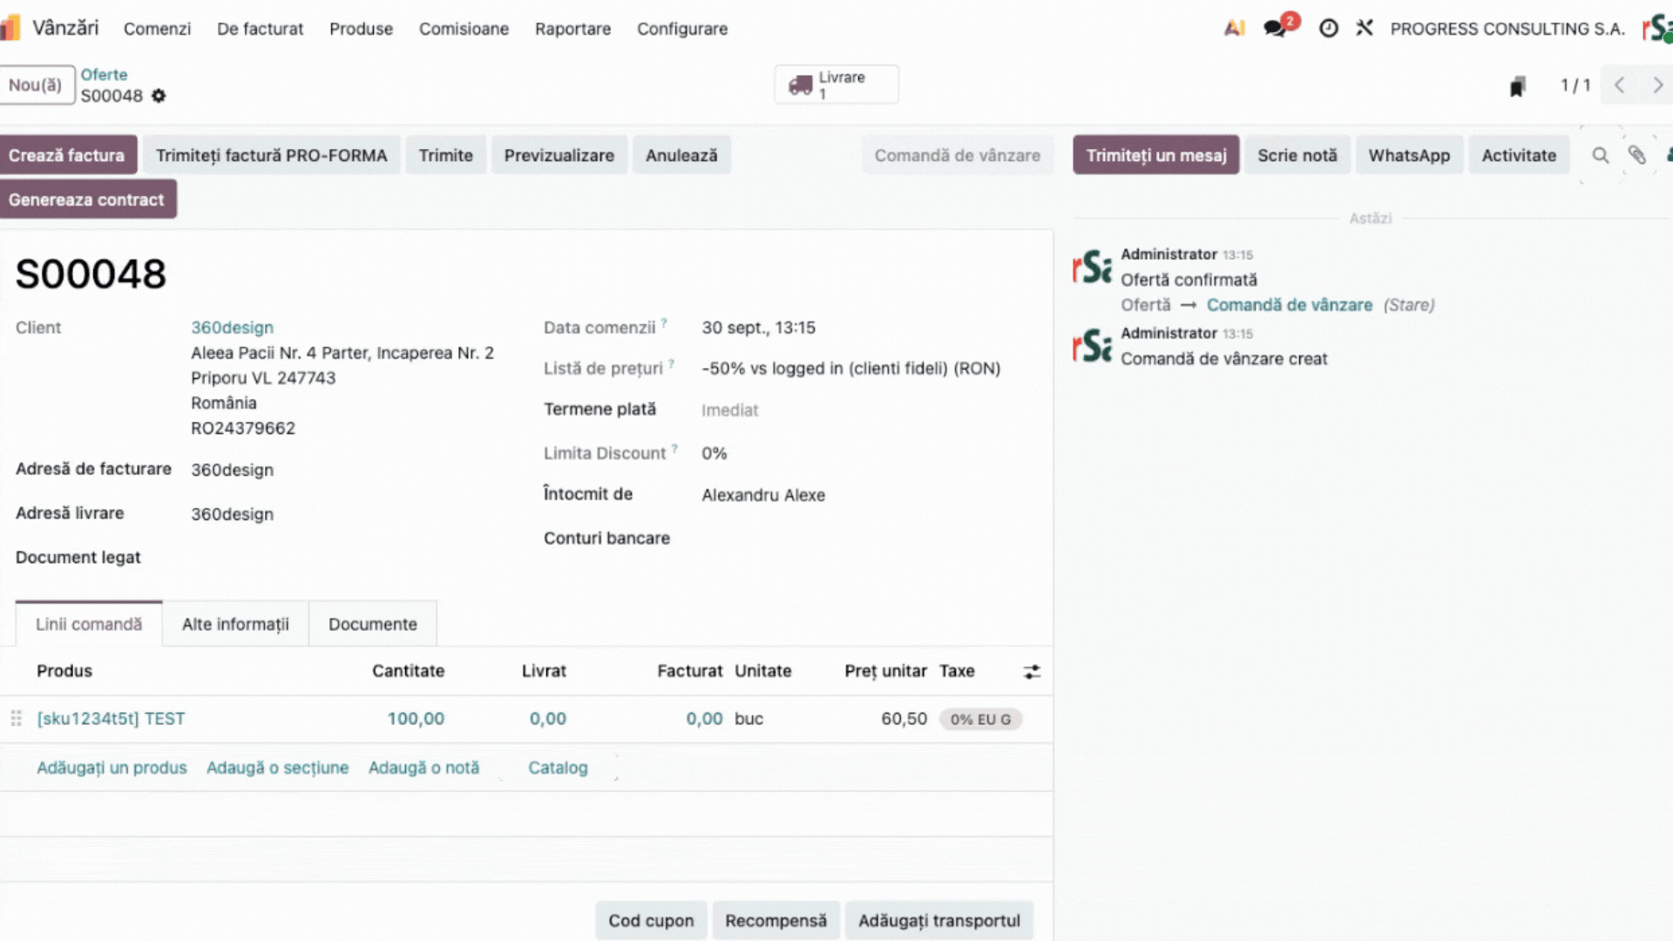Click Scrie notă button

tap(1297, 155)
